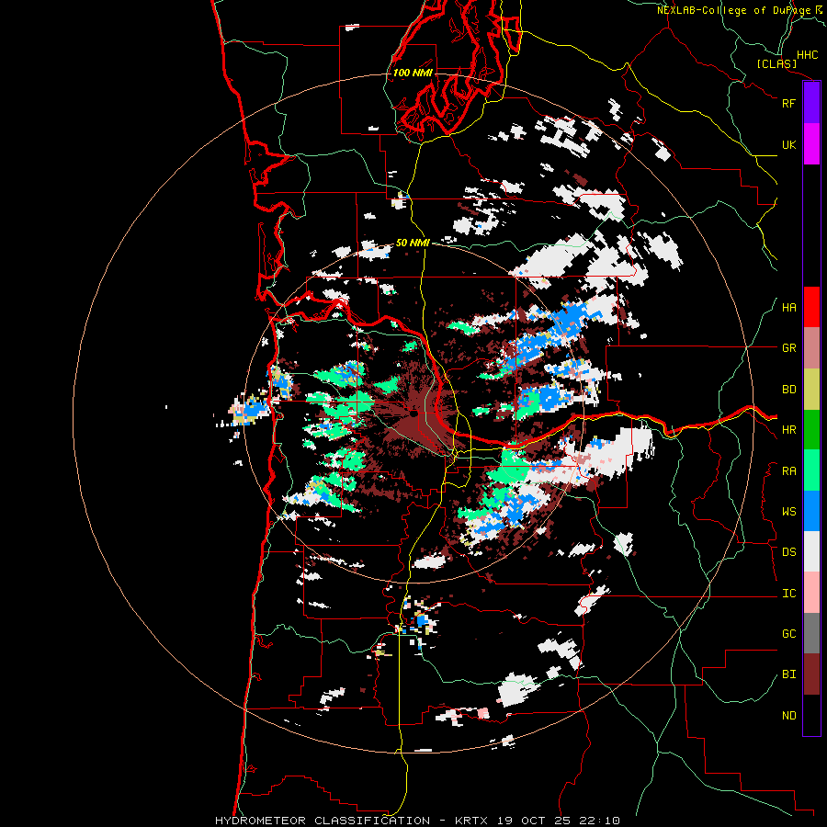Pick the light green RA legend swatch

coord(811,470)
